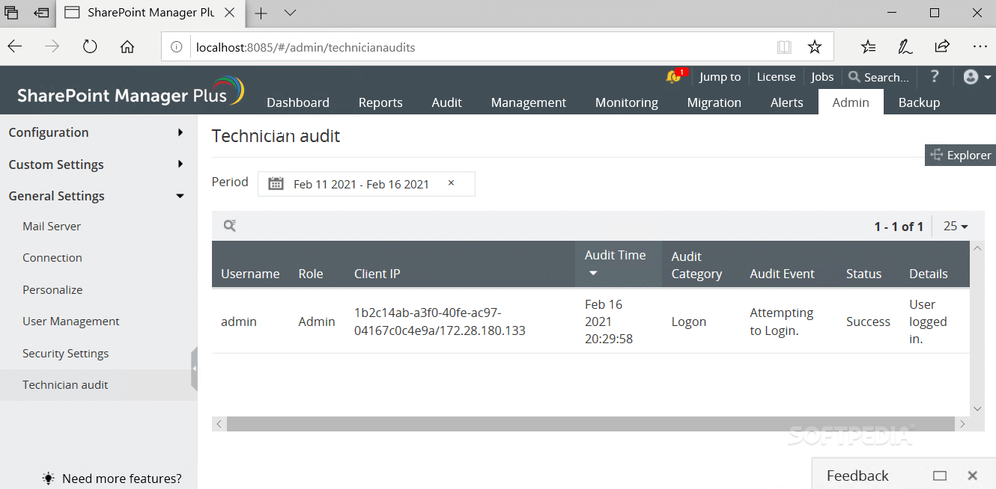Open the help question mark icon

click(x=935, y=76)
